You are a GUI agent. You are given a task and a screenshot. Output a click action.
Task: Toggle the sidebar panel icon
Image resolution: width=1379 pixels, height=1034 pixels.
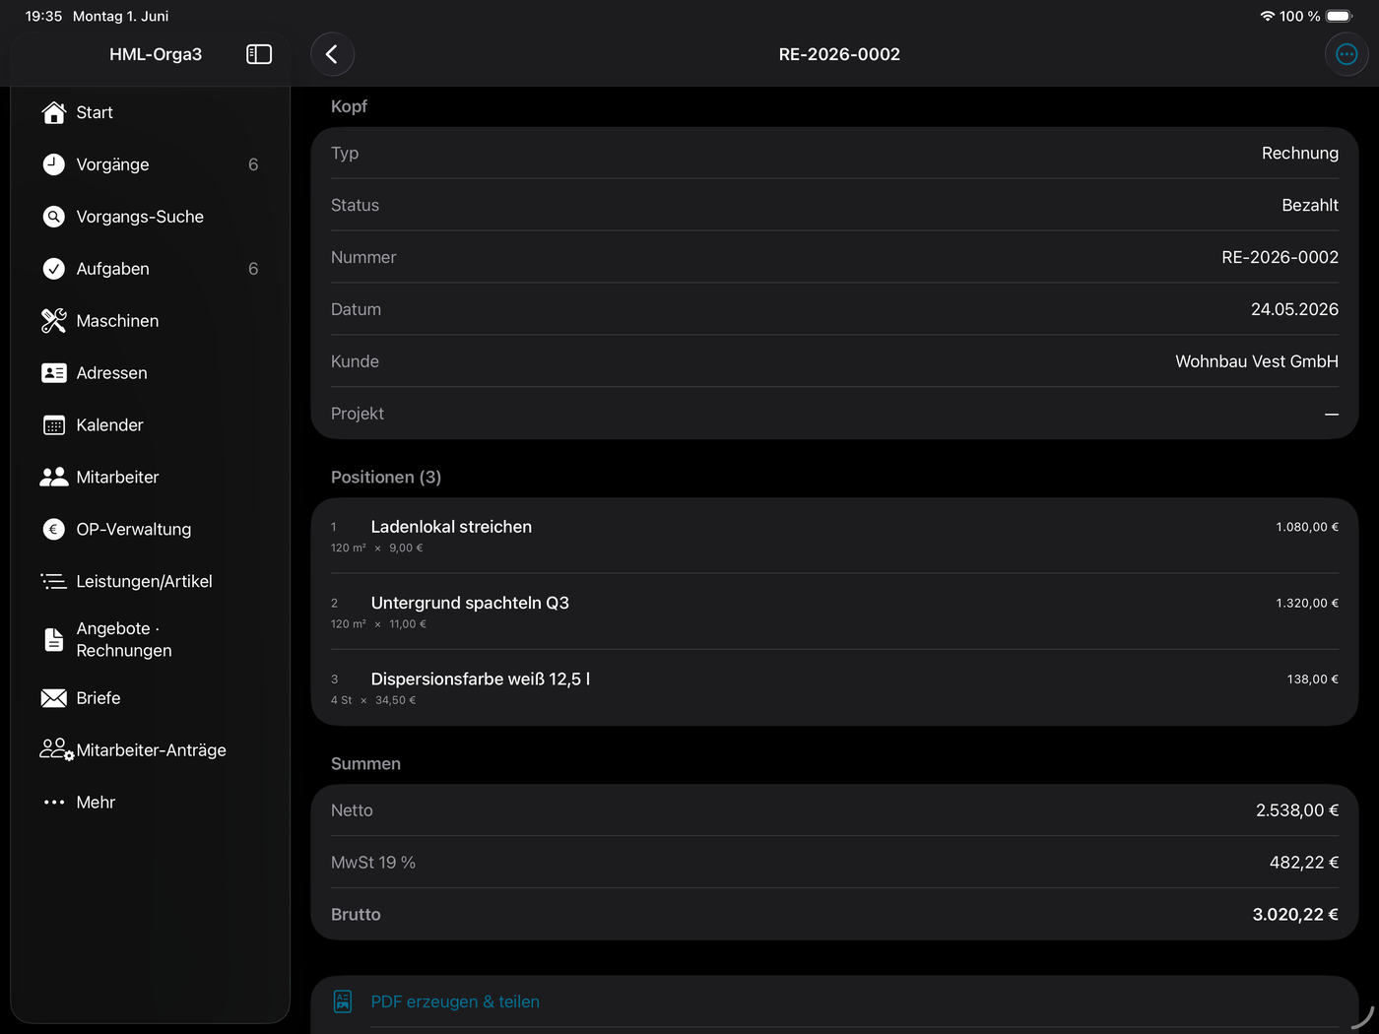coord(259,54)
